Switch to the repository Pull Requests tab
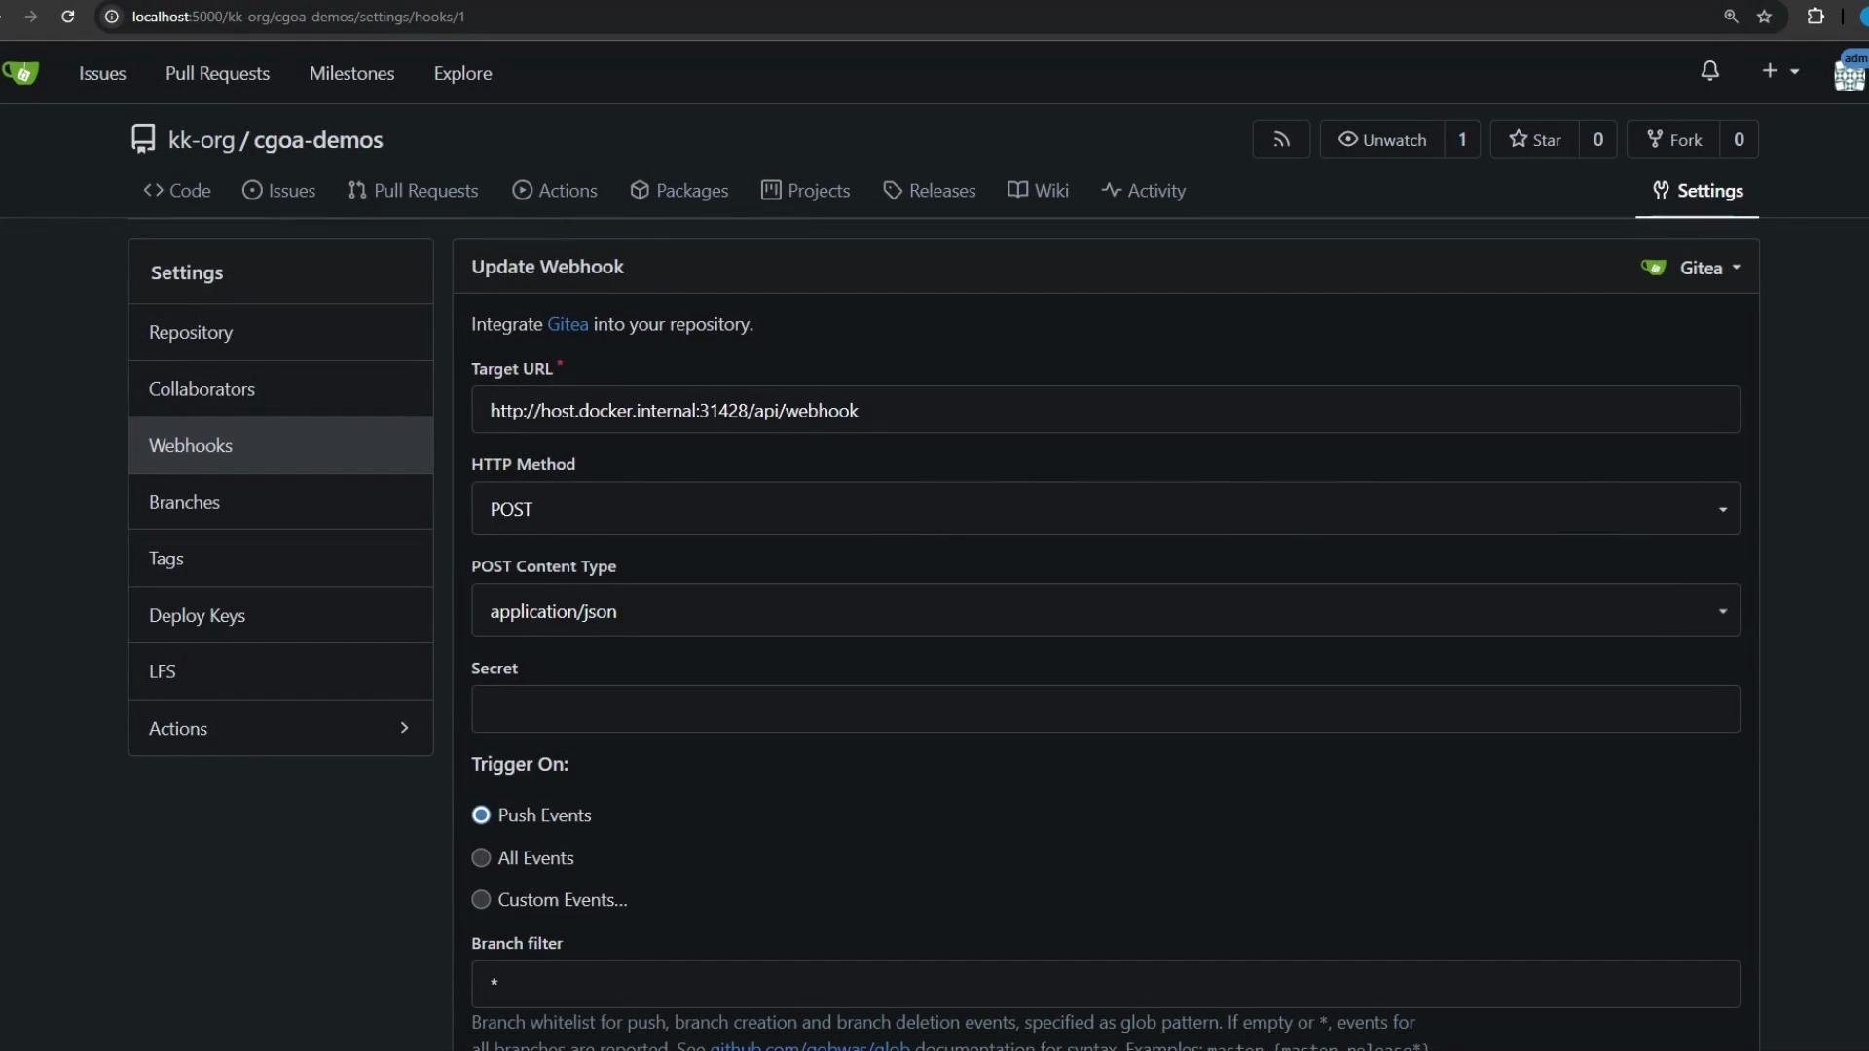1869x1051 pixels. (413, 191)
